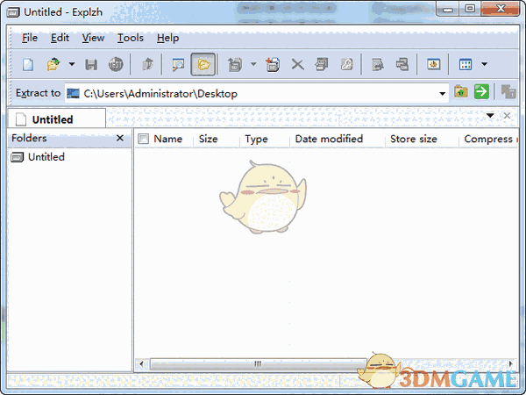This screenshot has width=526, height=395.
Task: Sort by the Type column
Action: pyautogui.click(x=256, y=139)
